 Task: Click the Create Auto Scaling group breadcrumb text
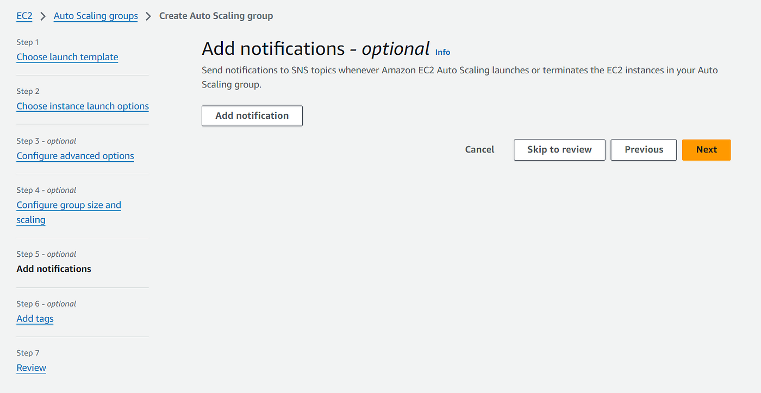point(216,16)
